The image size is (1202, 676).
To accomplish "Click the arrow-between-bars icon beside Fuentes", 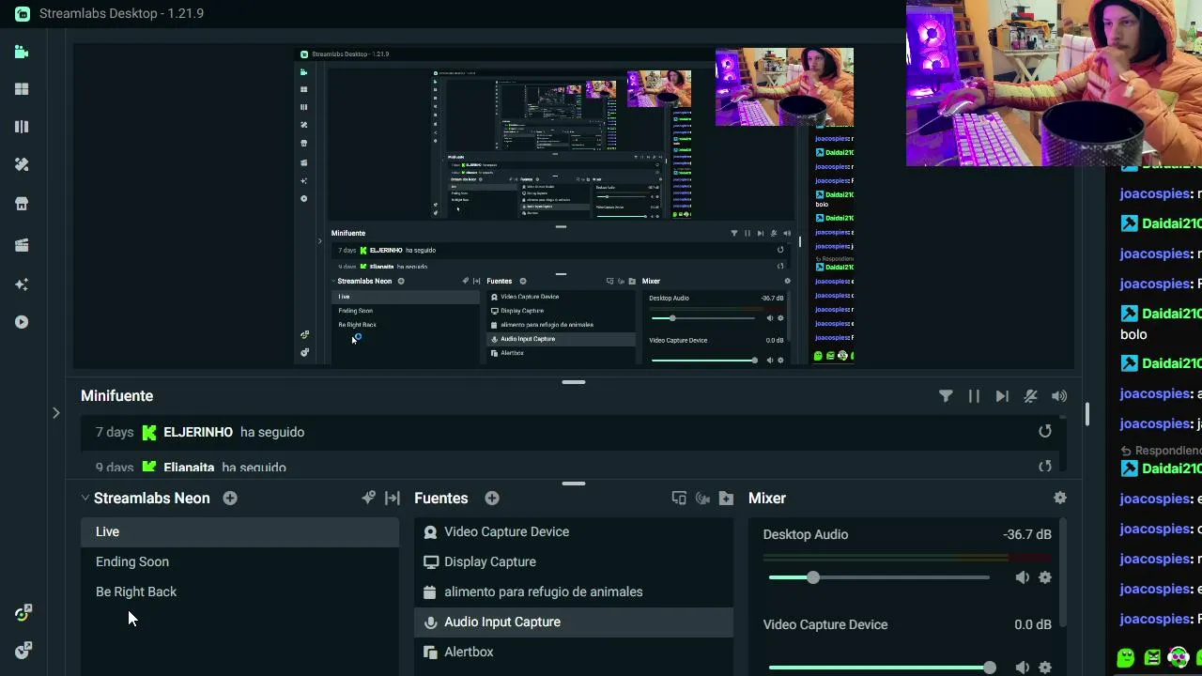I will pyautogui.click(x=393, y=498).
